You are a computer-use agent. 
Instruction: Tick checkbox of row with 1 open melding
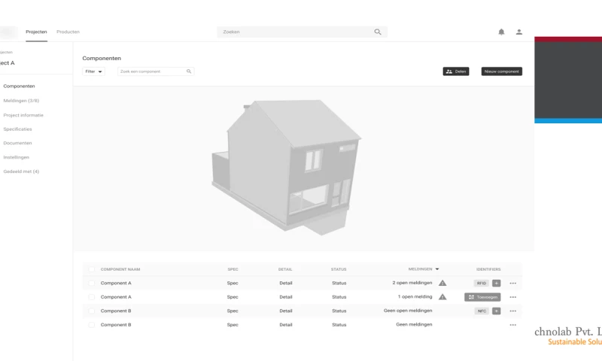coord(91,297)
